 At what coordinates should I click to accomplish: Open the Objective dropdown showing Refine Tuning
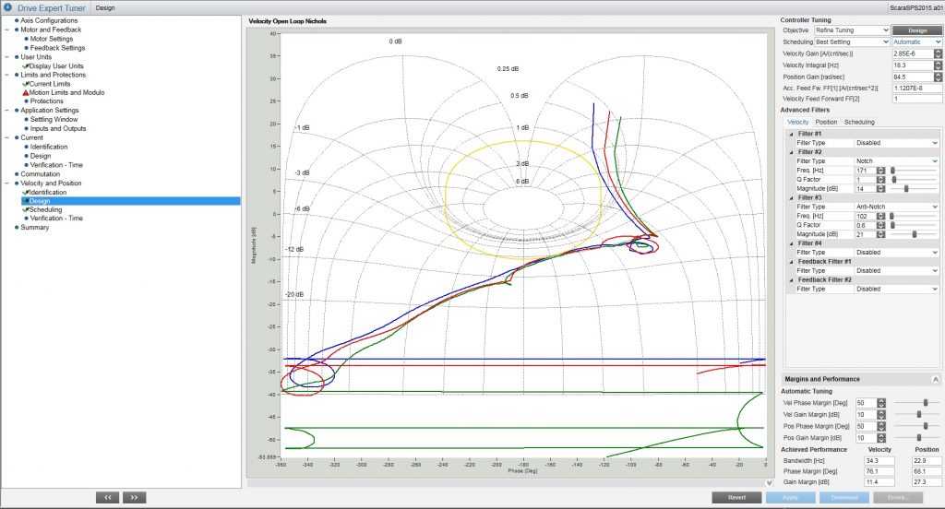pyautogui.click(x=852, y=30)
